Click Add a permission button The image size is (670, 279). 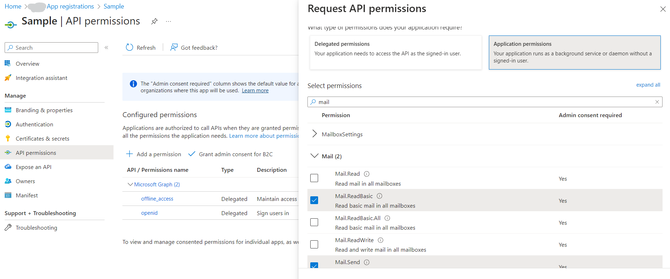(154, 154)
